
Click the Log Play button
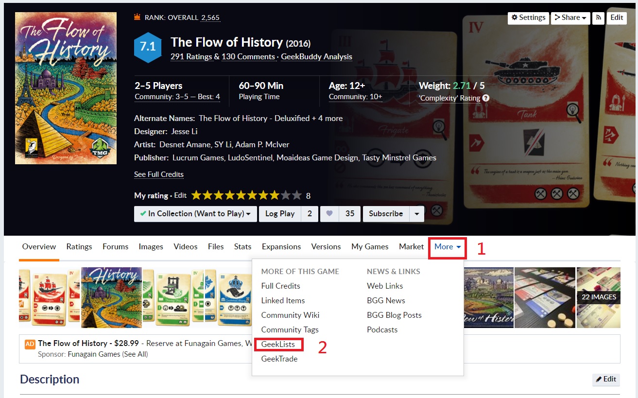280,214
